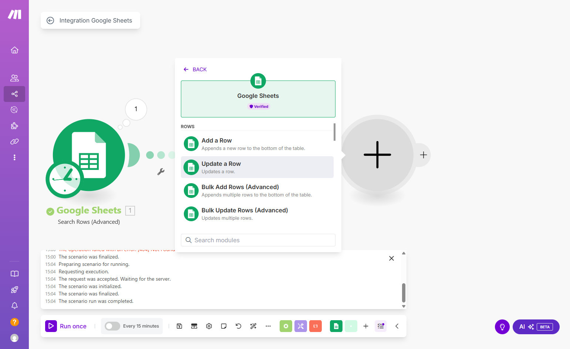This screenshot has height=349, width=570.
Task: Open the AI BETA assistant button
Action: [536, 327]
